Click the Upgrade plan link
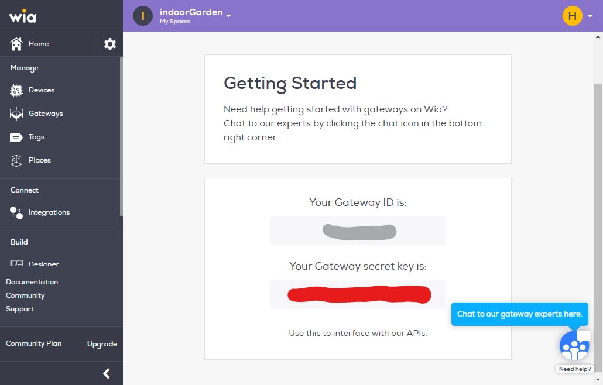The image size is (603, 385). (102, 344)
